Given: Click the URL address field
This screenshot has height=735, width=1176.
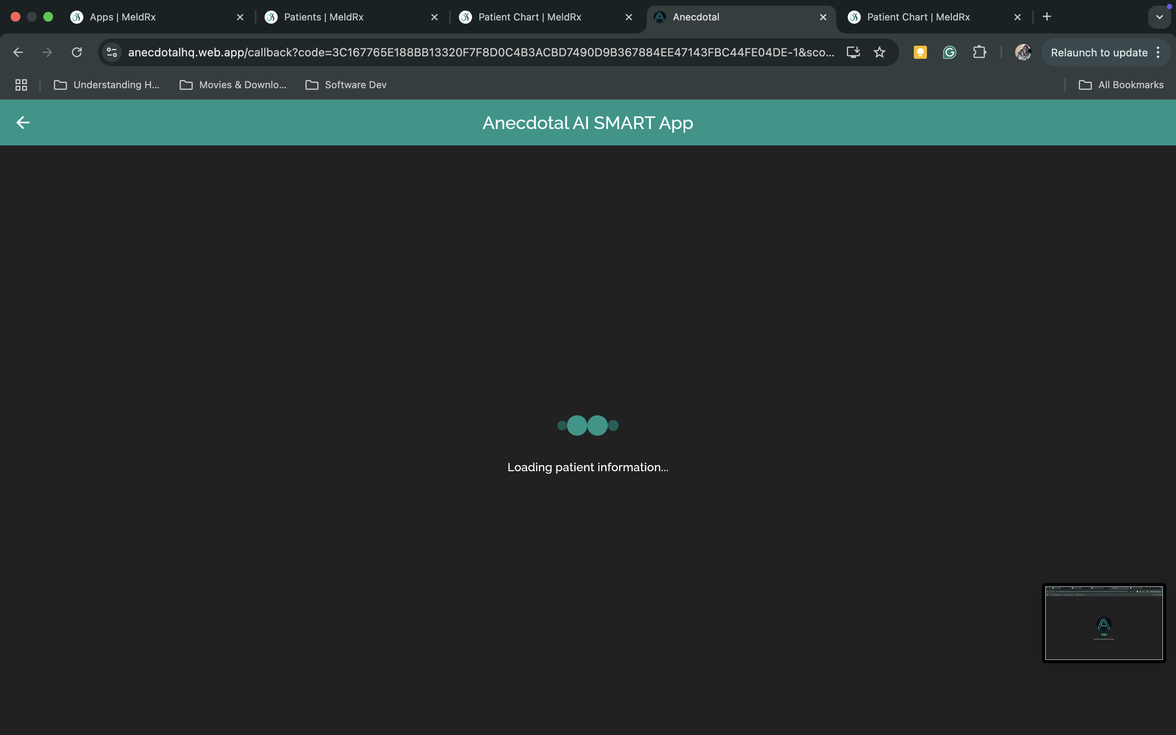Looking at the screenshot, I should tap(481, 53).
